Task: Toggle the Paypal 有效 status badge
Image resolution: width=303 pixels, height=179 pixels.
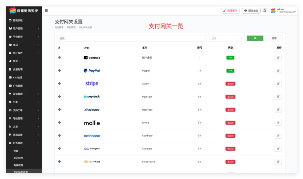Action: pyautogui.click(x=230, y=71)
